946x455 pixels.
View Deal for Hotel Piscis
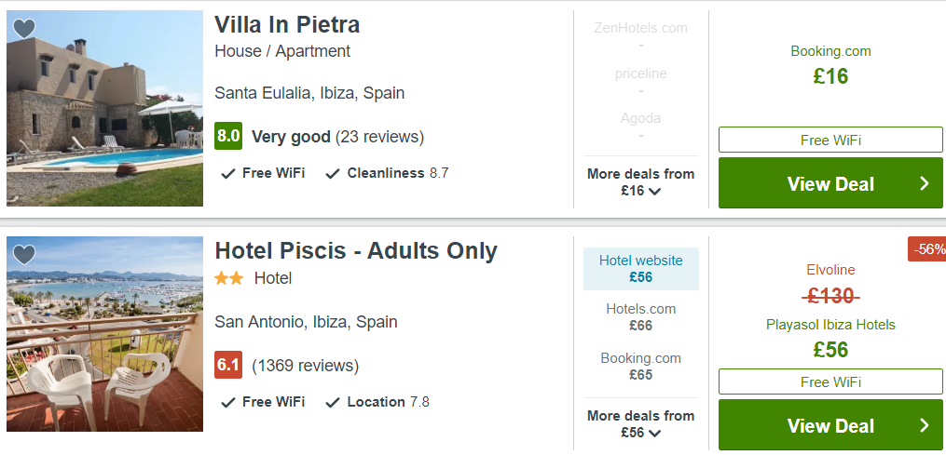tap(830, 425)
